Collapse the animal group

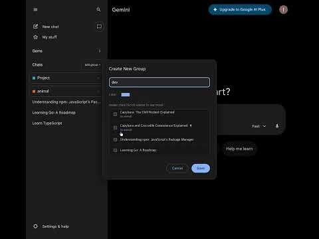pos(98,92)
